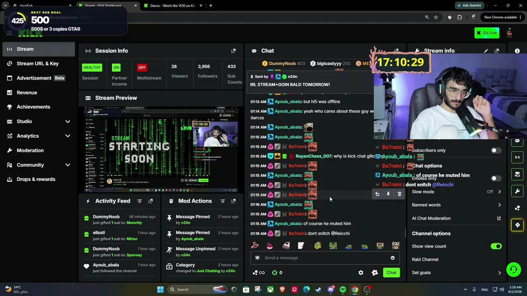Open the Banned words settings
The image size is (527, 296).
pos(456,205)
